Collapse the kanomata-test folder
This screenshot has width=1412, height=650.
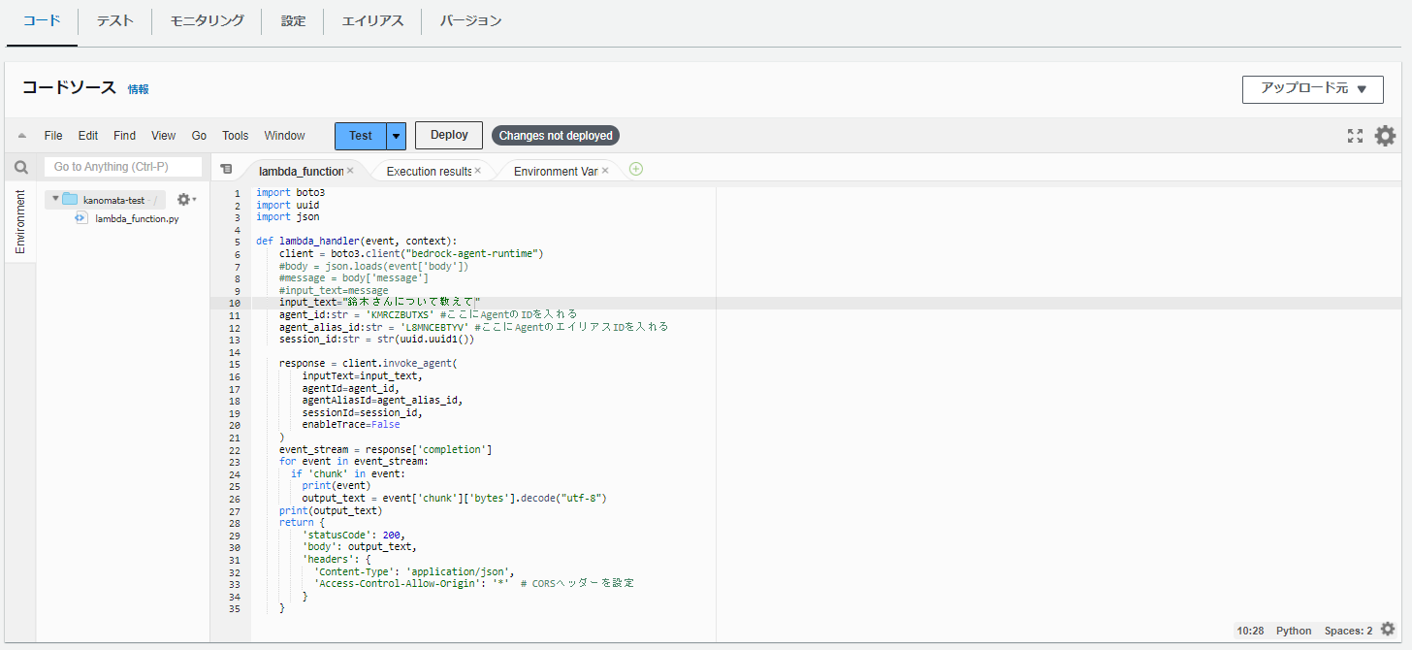[x=55, y=199]
